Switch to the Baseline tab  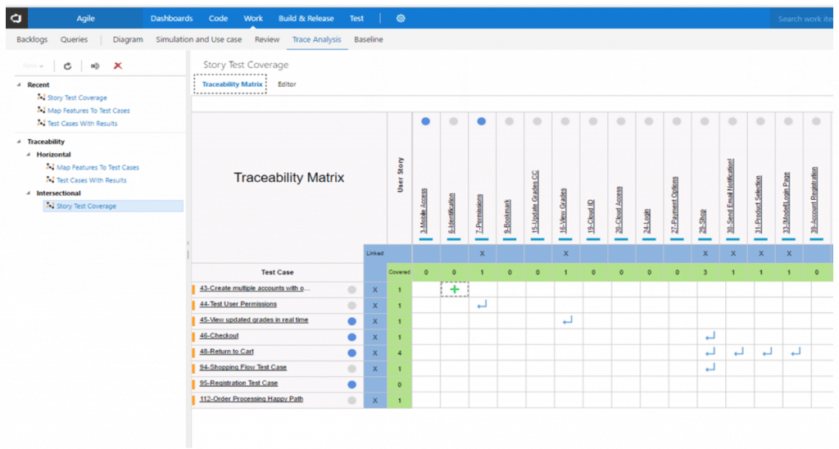pos(369,39)
